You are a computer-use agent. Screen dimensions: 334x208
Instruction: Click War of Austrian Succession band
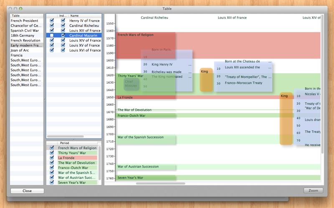point(218,167)
